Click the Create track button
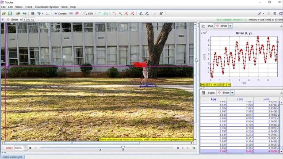The image size is (283, 159). pyautogui.click(x=61, y=14)
